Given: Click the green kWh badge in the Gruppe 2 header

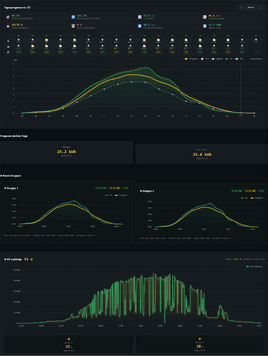Looking at the screenshot, I should point(237,191).
